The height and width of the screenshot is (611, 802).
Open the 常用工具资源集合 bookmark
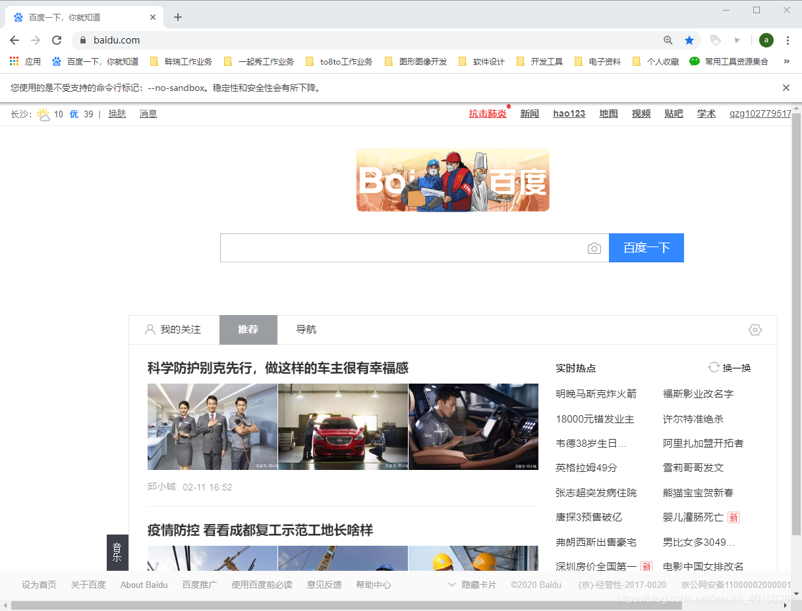729,61
